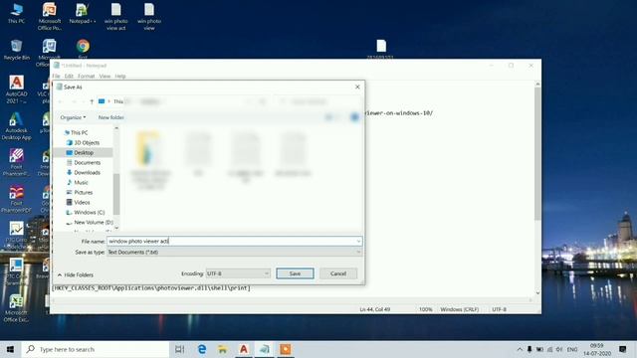Image resolution: width=637 pixels, height=358 pixels.
Task: Open the Save as type dropdown
Action: [x=235, y=252]
